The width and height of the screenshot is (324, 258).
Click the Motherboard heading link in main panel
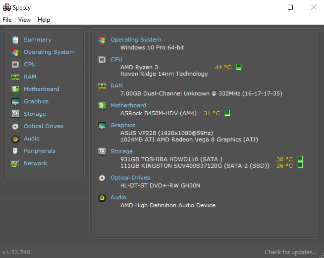[x=128, y=105]
